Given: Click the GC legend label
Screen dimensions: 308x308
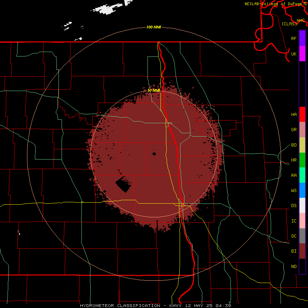Looking at the screenshot, I should pyautogui.click(x=294, y=236).
